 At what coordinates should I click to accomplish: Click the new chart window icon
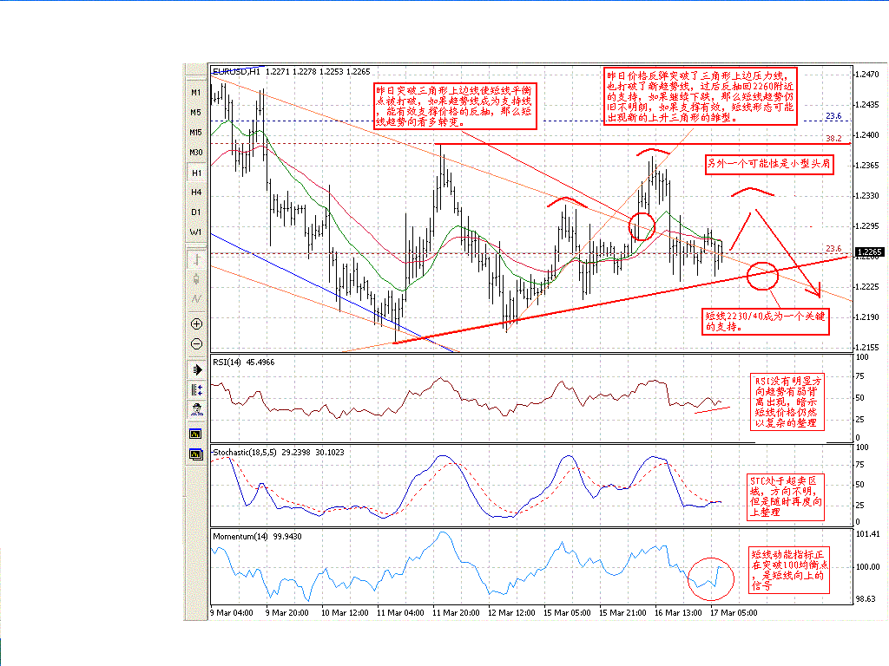[196, 434]
